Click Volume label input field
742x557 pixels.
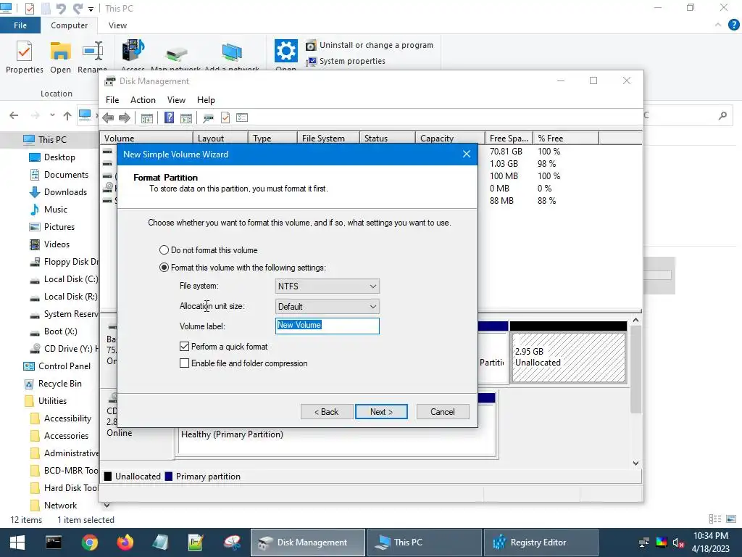327,326
